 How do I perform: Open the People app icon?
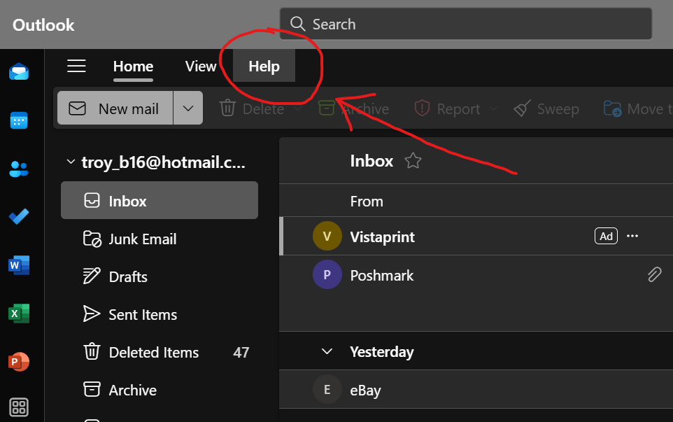pyautogui.click(x=17, y=169)
